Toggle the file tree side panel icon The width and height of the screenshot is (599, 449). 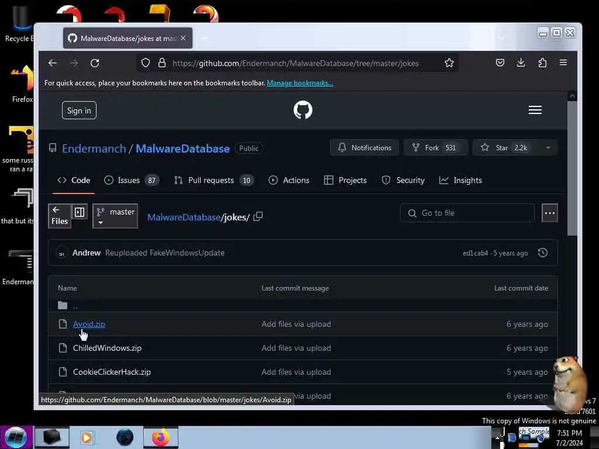tap(80, 212)
